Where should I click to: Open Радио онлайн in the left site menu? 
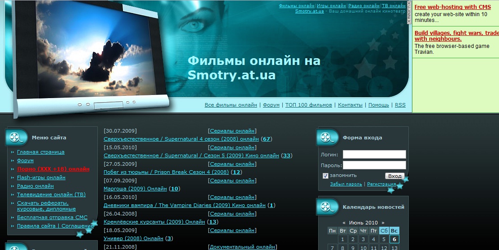click(x=35, y=186)
